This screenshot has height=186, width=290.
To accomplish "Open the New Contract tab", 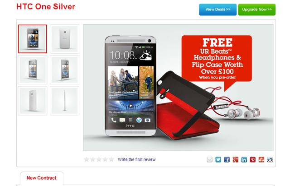I will coord(41,178).
